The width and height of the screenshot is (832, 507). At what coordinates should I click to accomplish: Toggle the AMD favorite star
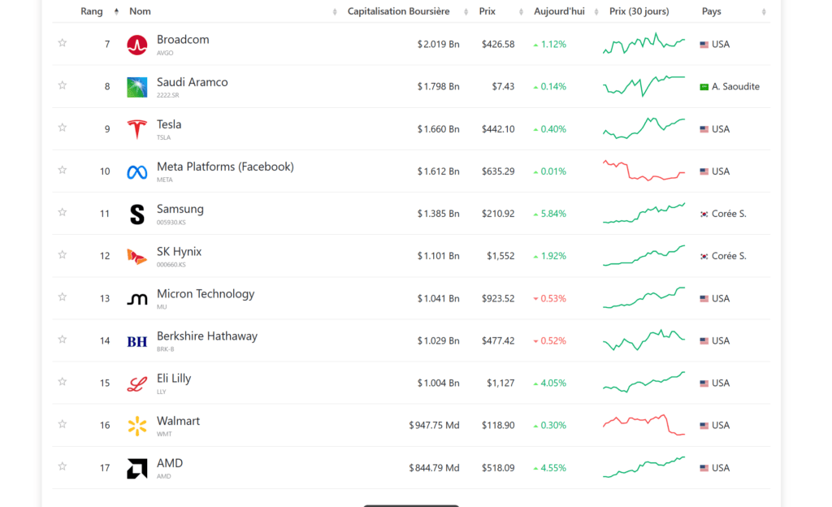click(x=62, y=466)
